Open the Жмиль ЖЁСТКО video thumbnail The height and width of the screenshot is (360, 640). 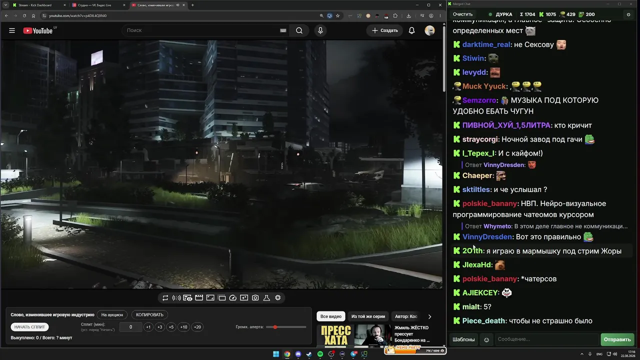[354, 335]
